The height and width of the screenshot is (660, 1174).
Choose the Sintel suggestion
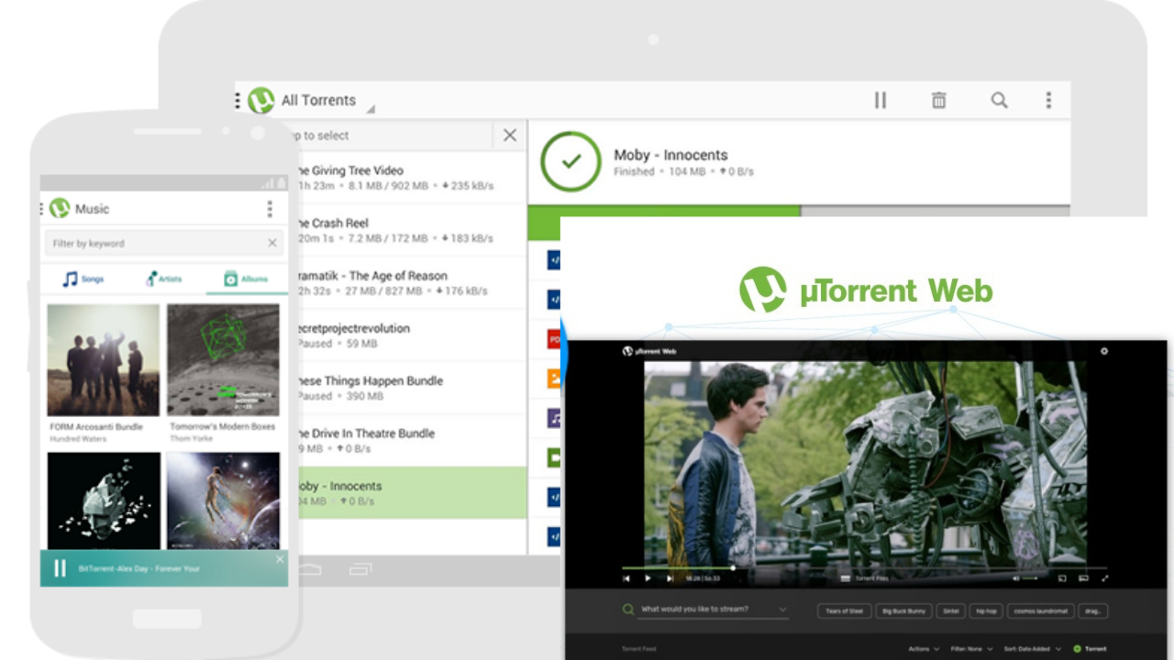[950, 610]
